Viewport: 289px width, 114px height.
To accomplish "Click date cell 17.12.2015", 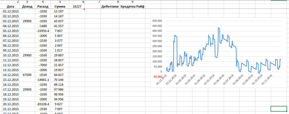I will point(11,90).
